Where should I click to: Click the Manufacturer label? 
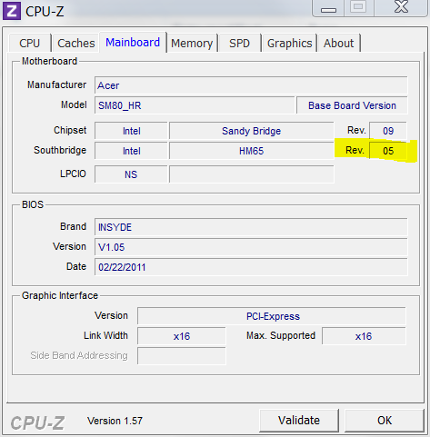click(x=56, y=84)
